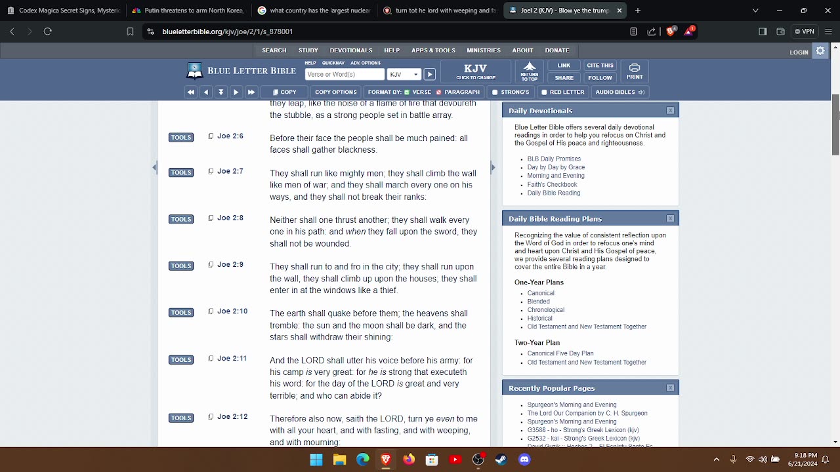Go to next chapter arrow
Viewport: 840px width, 472px height.
click(x=236, y=92)
